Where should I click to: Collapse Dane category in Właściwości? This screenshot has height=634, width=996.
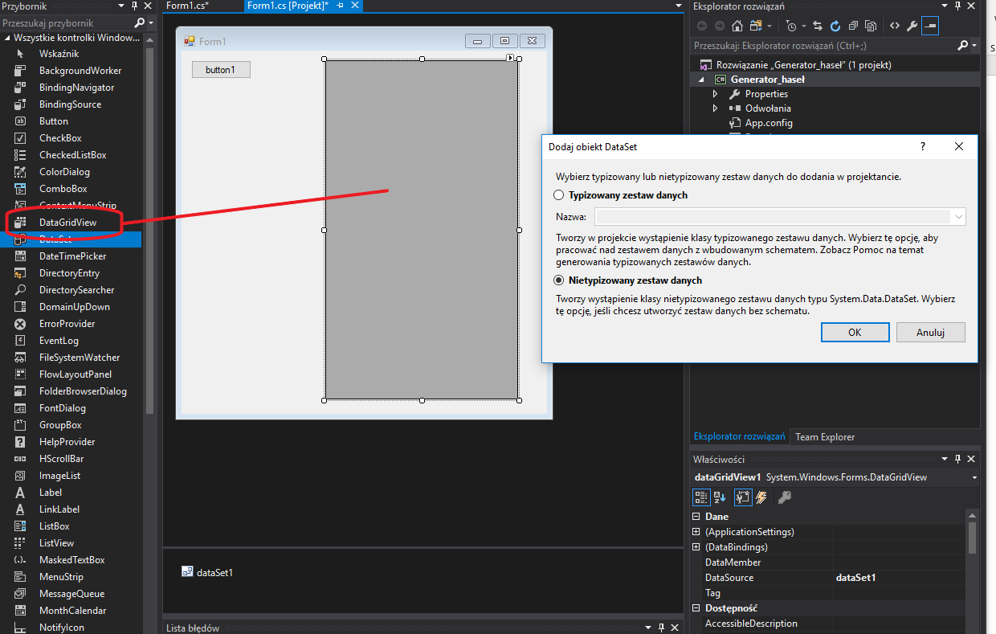[x=696, y=517]
